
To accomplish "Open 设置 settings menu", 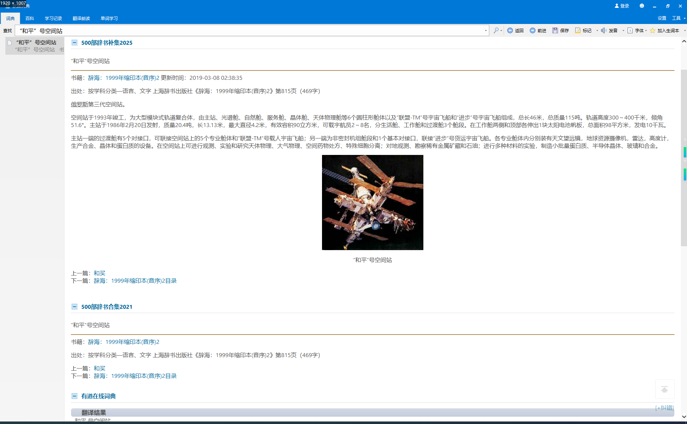I will tap(662, 18).
